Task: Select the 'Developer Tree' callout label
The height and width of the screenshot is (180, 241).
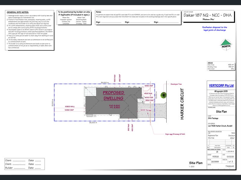Action: click(176, 84)
